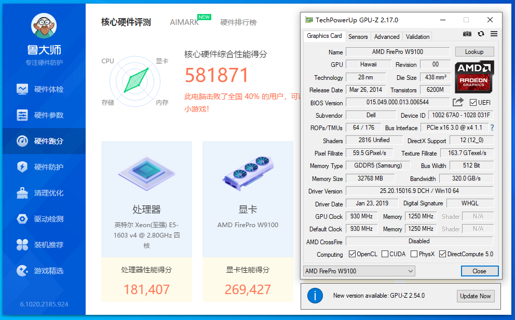Image resolution: width=515 pixels, height=320 pixels.
Task: Click the hardware radar chart
Action: coord(135,81)
